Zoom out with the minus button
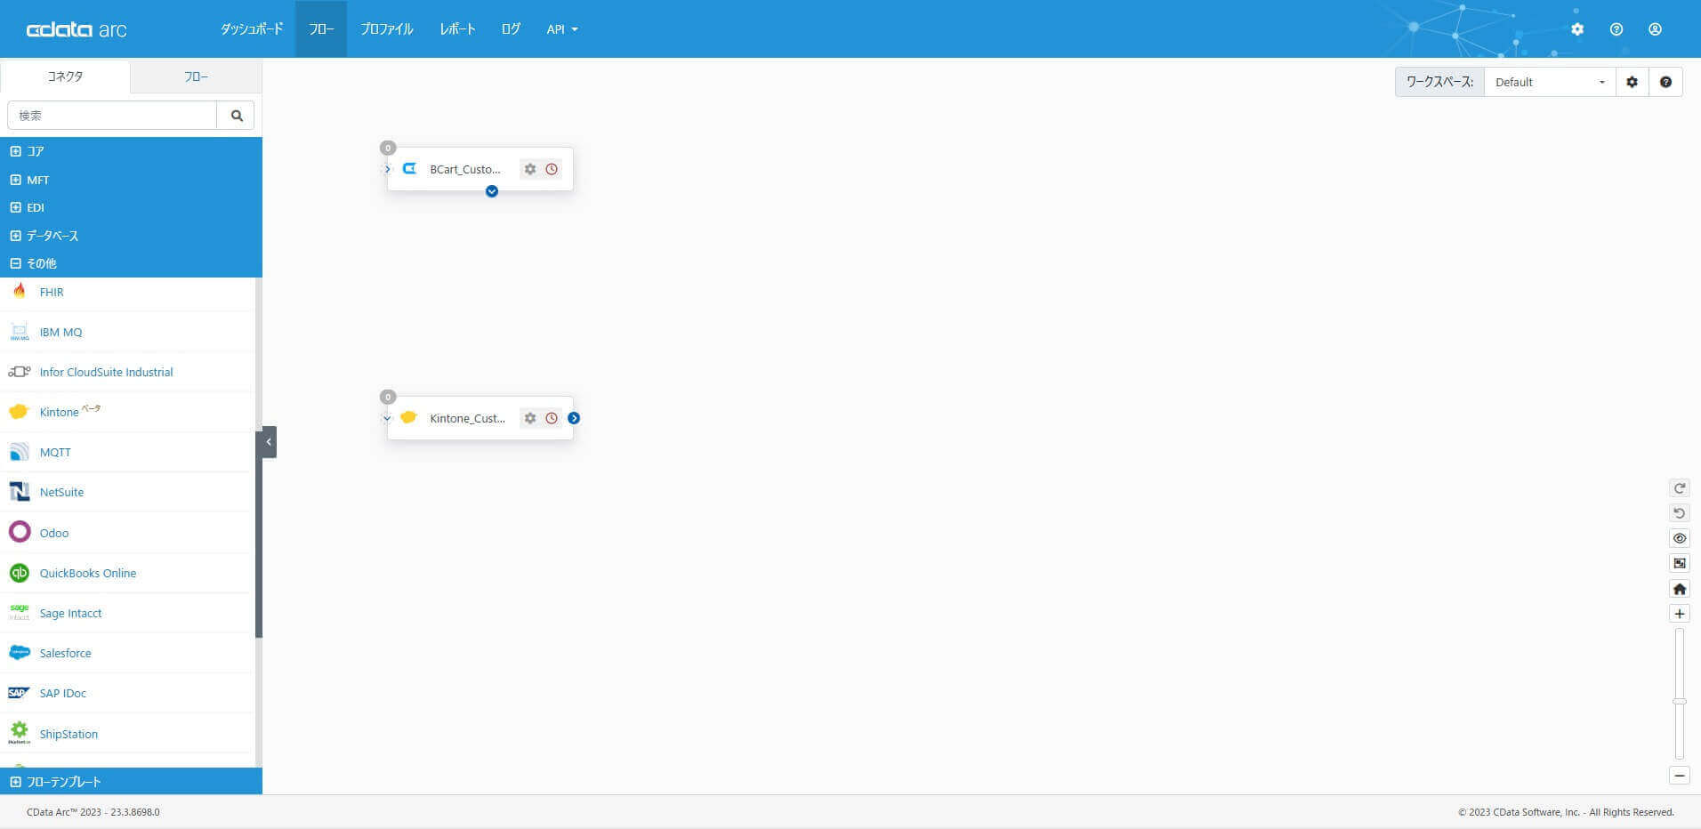This screenshot has width=1701, height=829. [1680, 776]
